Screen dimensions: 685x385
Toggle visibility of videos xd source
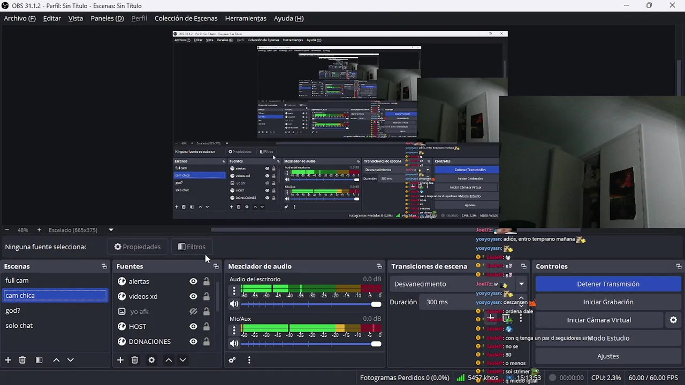pos(193,296)
